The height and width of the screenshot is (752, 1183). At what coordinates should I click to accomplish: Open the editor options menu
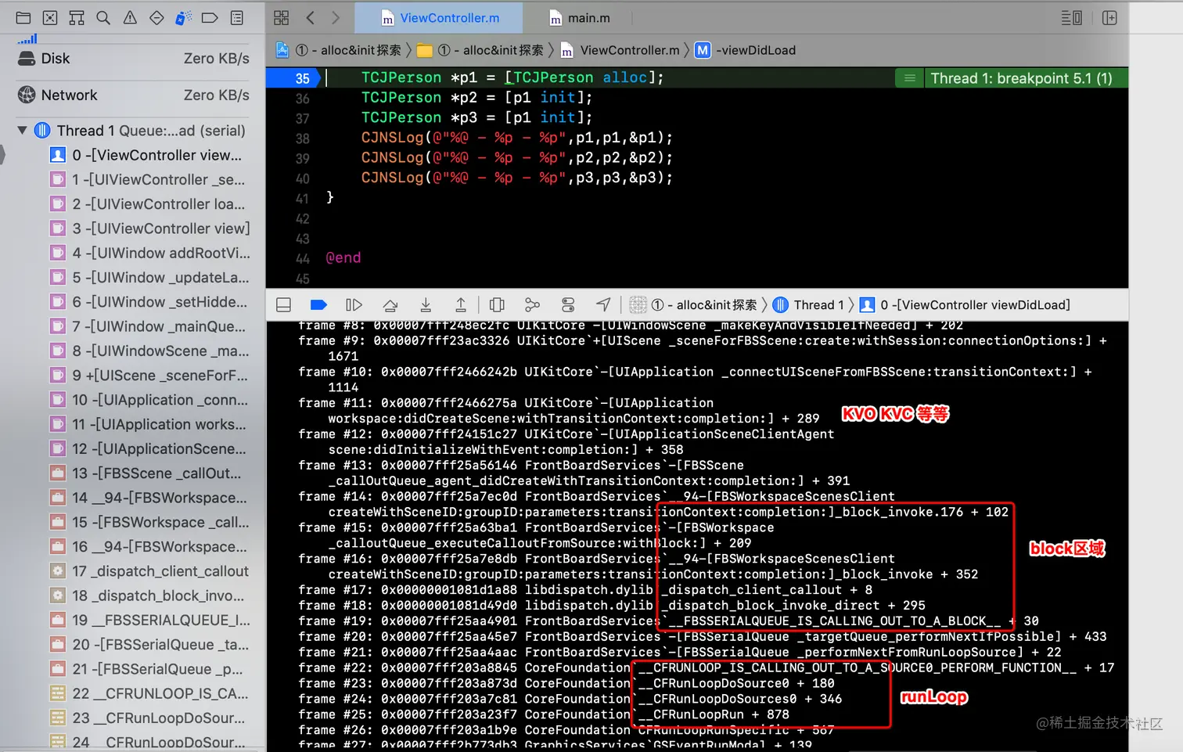[x=1071, y=18]
